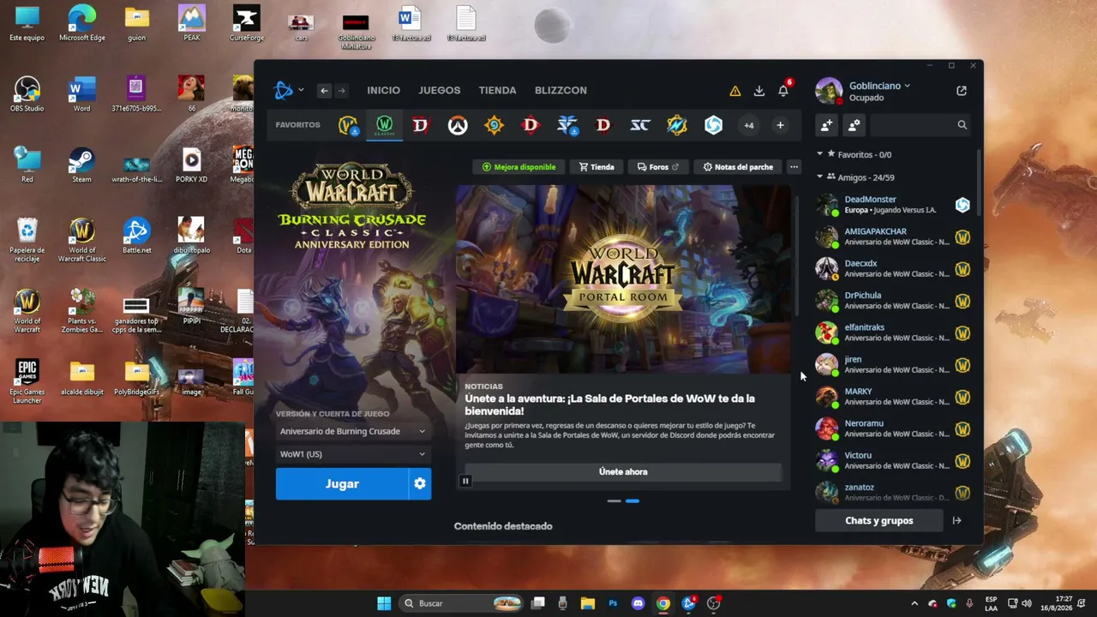The width and height of the screenshot is (1097, 617).
Task: Open game settings gear next to Jugar
Action: point(420,484)
